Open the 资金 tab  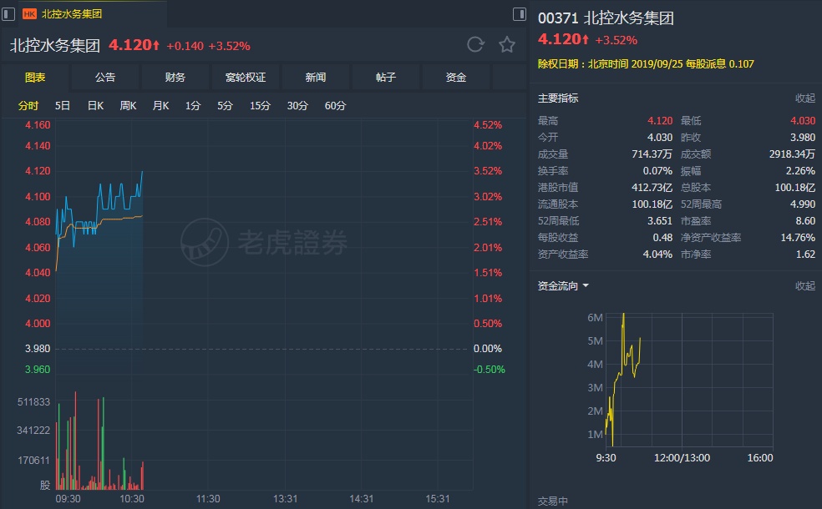[456, 78]
